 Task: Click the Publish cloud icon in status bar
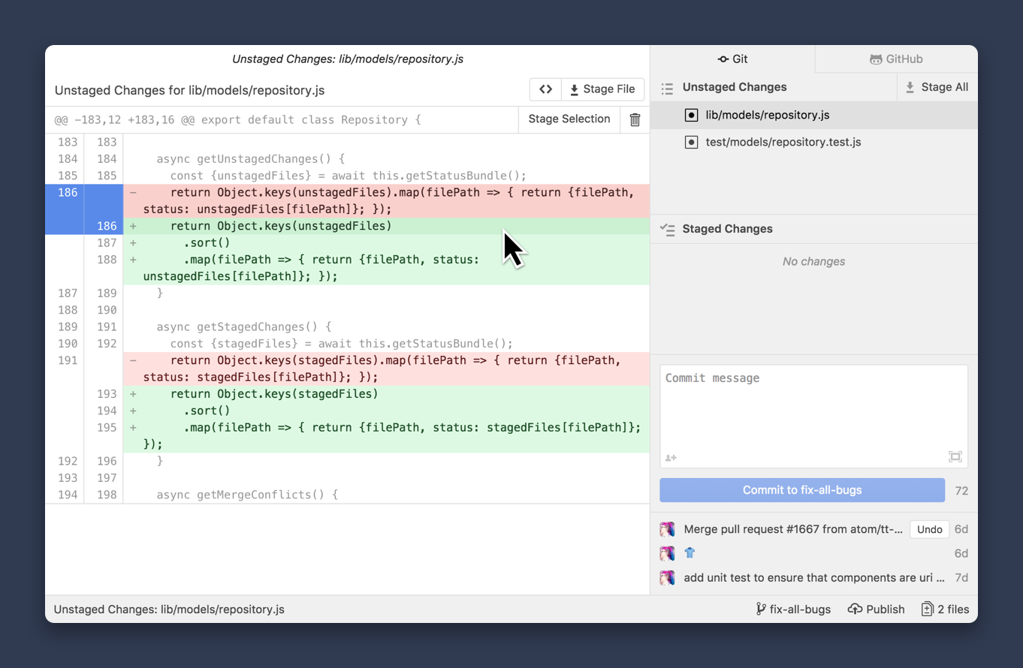[x=855, y=609]
